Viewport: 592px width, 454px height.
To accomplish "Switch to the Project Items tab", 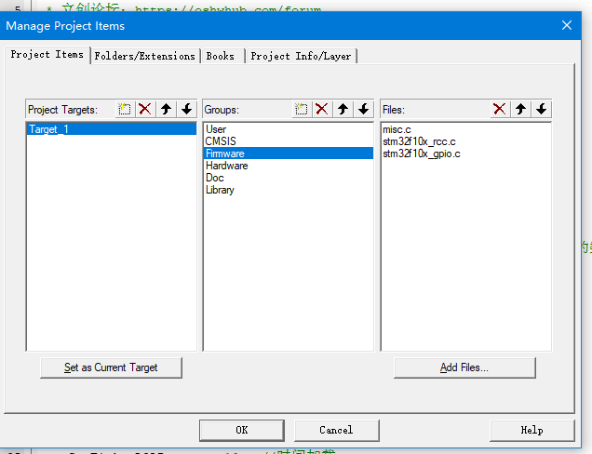I will tap(47, 55).
